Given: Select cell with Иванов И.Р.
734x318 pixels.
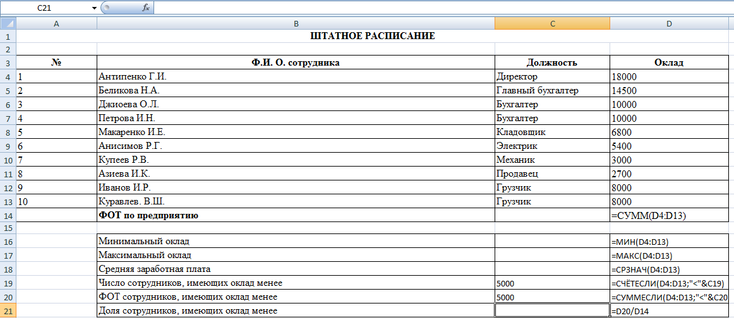Looking at the screenshot, I should (296, 187).
